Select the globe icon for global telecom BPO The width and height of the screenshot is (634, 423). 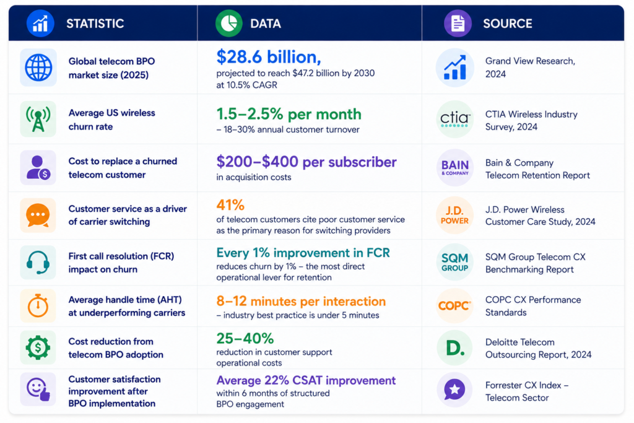click(38, 68)
